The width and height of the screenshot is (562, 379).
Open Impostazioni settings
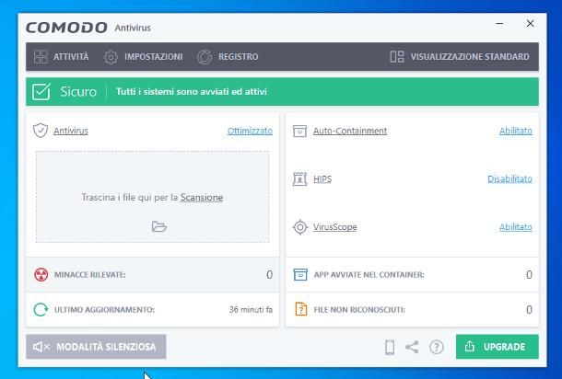tap(143, 56)
